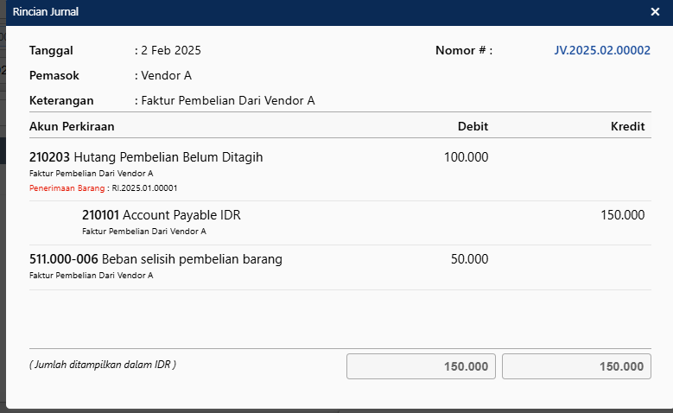Click the total Debit field showing 150.000
This screenshot has width=673, height=413.
[x=421, y=366]
